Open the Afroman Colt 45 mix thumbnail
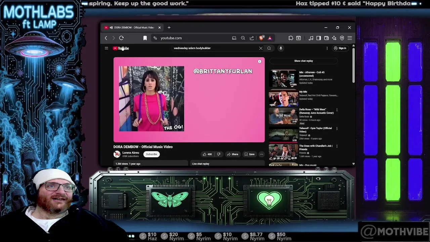This screenshot has height=242, width=430. (283, 78)
